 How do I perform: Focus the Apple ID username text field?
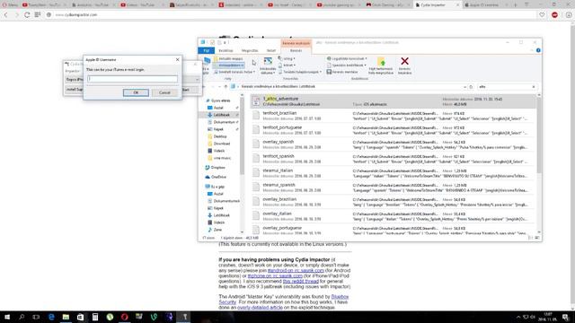tap(132, 79)
